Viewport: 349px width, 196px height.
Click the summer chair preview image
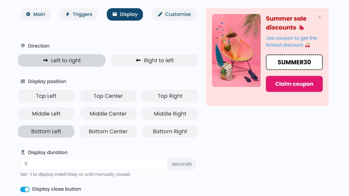tap(236, 50)
